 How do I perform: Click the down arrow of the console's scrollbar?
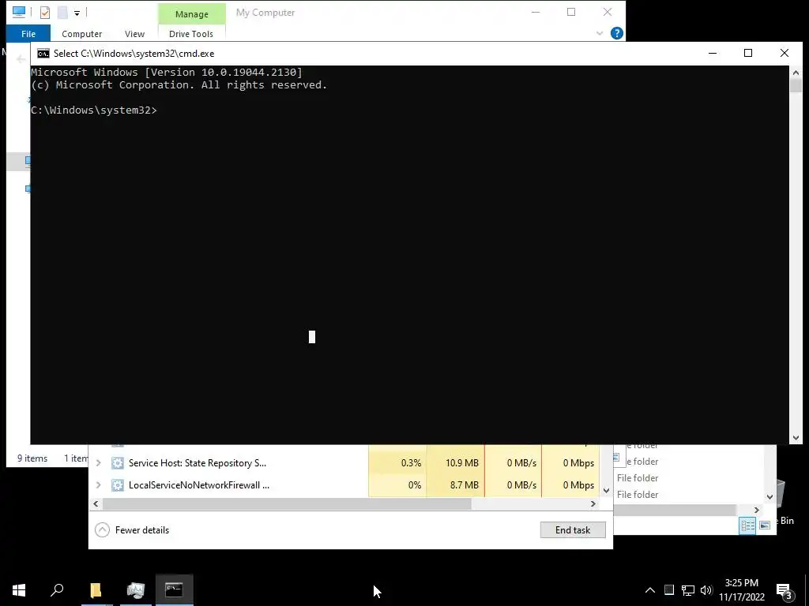[x=796, y=438]
